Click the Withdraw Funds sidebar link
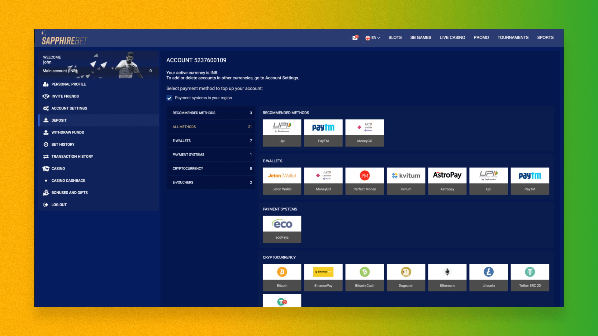This screenshot has height=336, width=598. pos(67,132)
